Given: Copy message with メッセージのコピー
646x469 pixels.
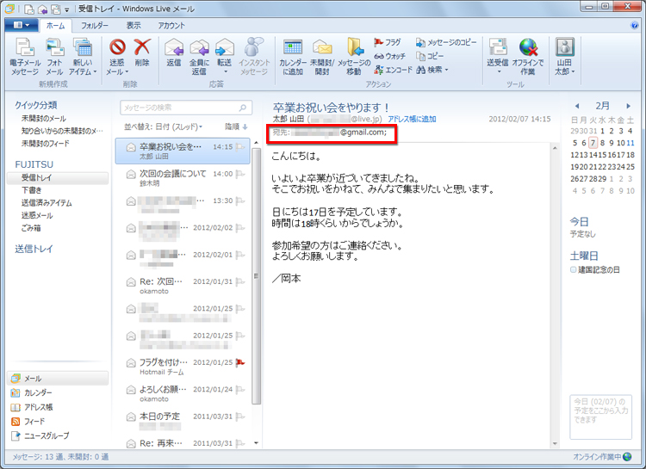Looking at the screenshot, I should (x=446, y=42).
